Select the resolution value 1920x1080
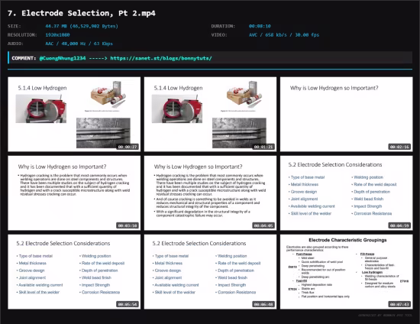This screenshot has width=420, height=324. point(57,35)
